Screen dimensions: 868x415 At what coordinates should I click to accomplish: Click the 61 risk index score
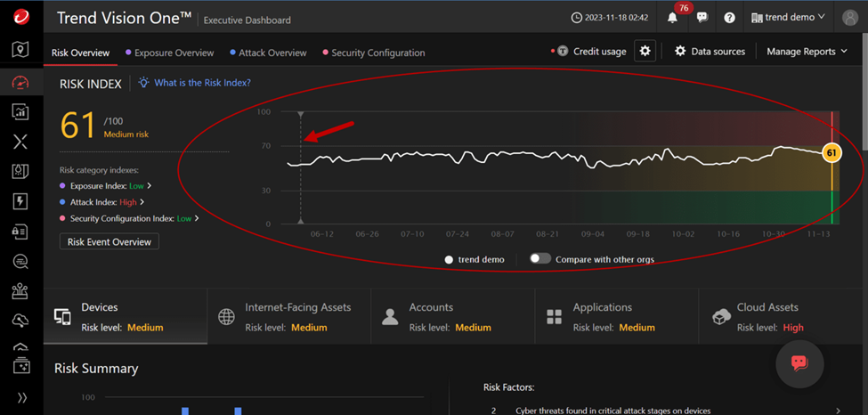coord(78,126)
